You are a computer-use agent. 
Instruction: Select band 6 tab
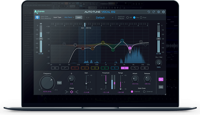click(124, 68)
